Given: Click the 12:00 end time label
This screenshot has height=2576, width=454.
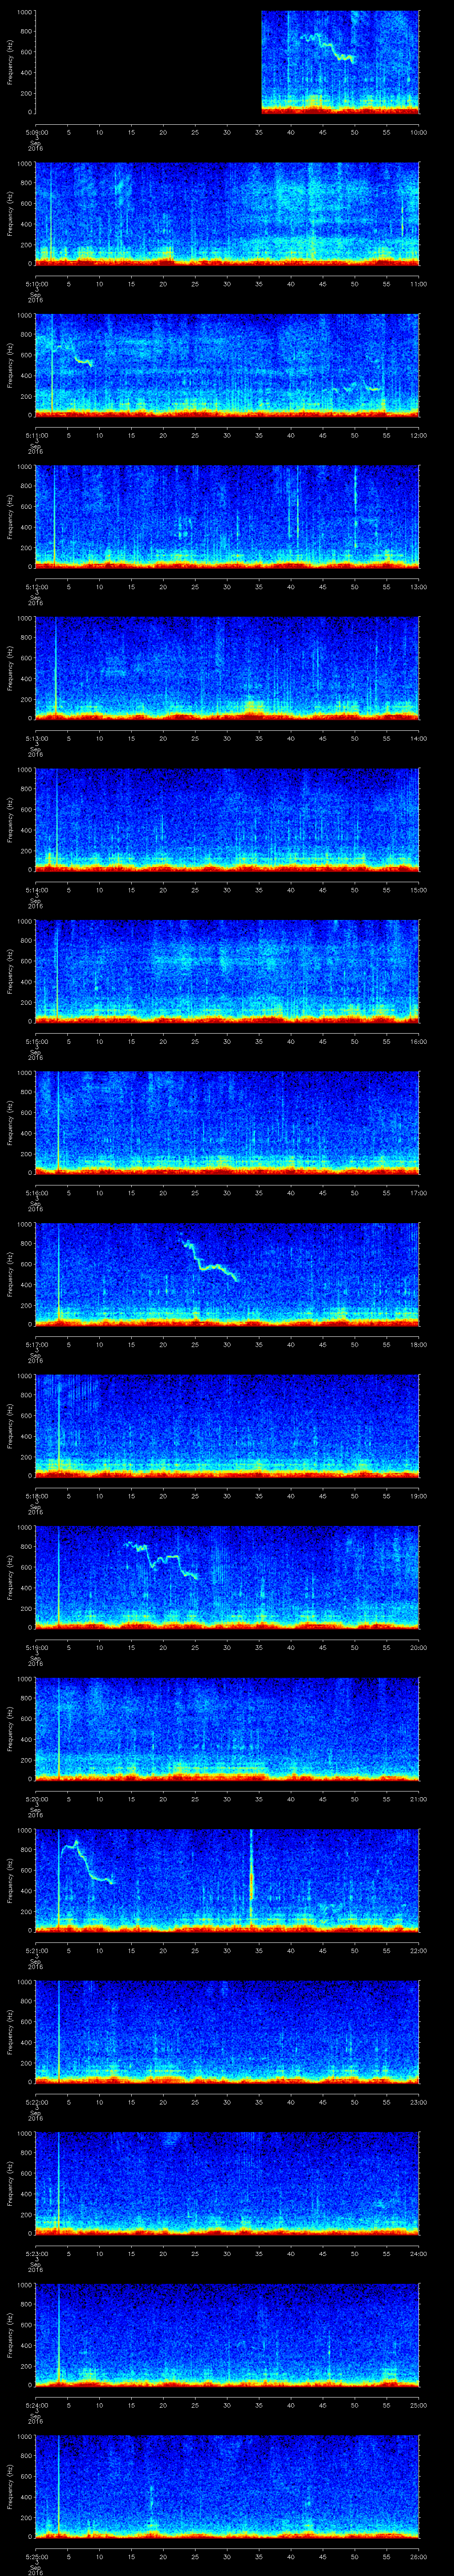Looking at the screenshot, I should tap(418, 435).
